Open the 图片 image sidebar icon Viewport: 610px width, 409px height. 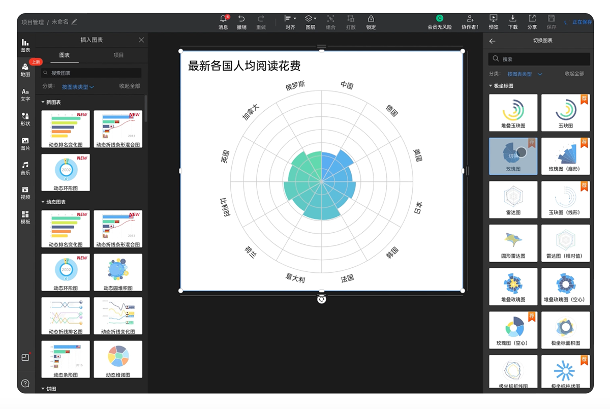point(25,144)
